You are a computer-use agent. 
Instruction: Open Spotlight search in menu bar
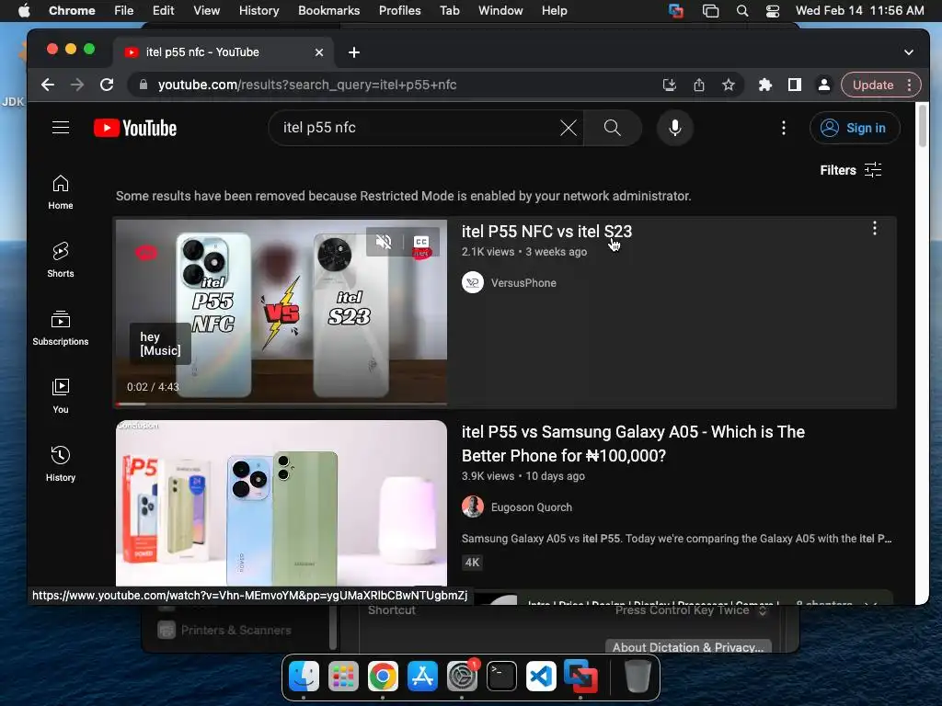pos(742,11)
